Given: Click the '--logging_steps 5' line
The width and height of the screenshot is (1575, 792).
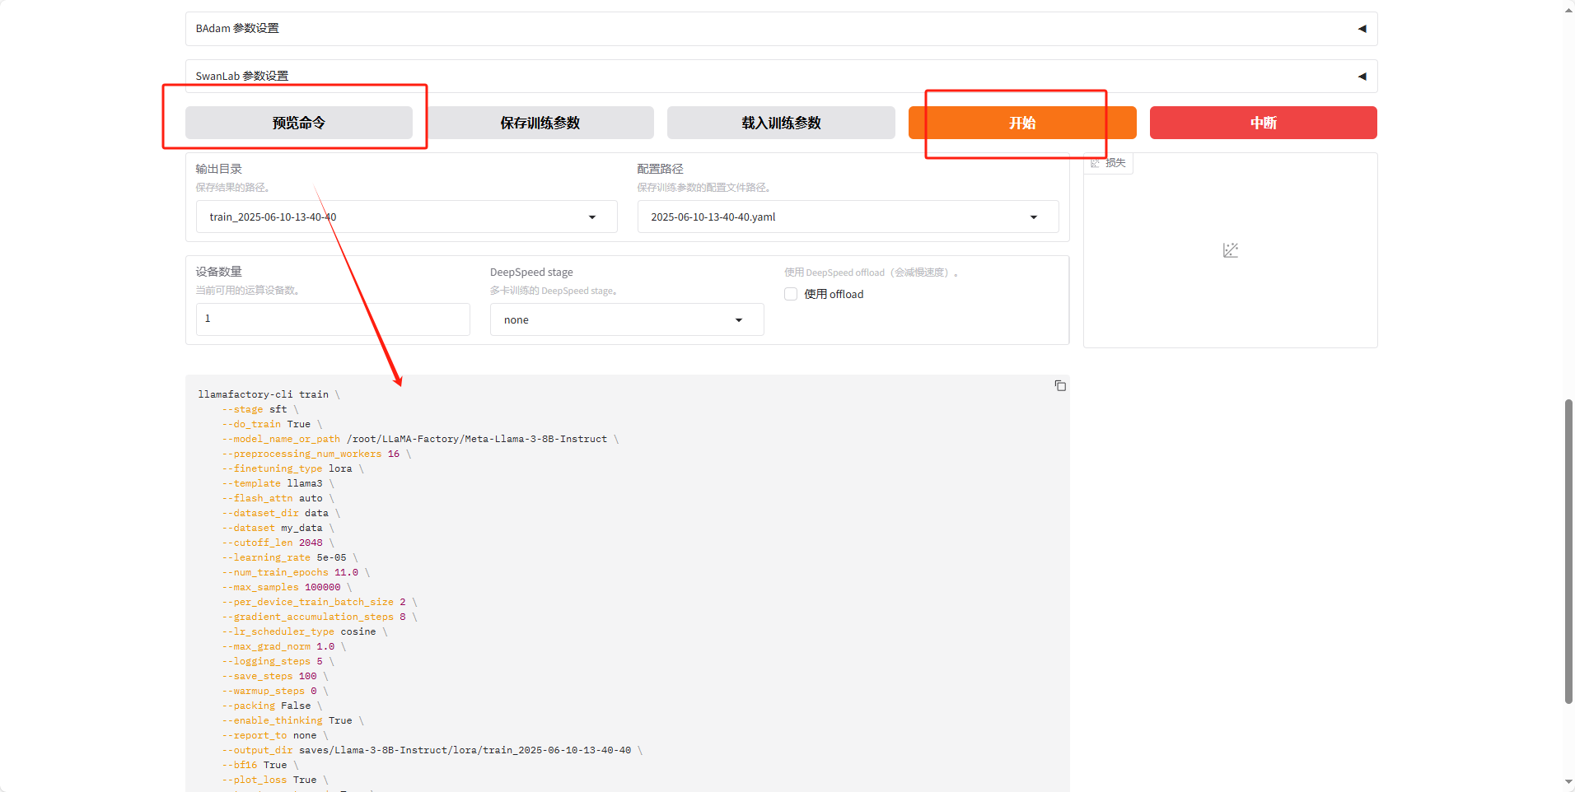Looking at the screenshot, I should click(x=278, y=661).
